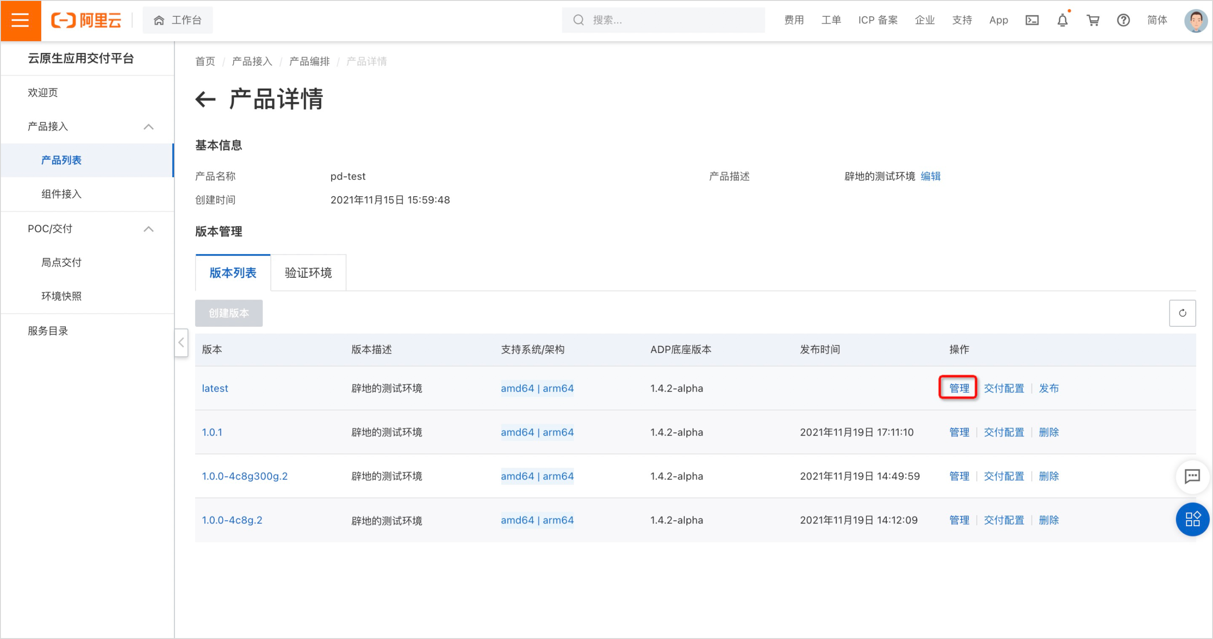
Task: Open the notification bell
Action: coord(1062,20)
